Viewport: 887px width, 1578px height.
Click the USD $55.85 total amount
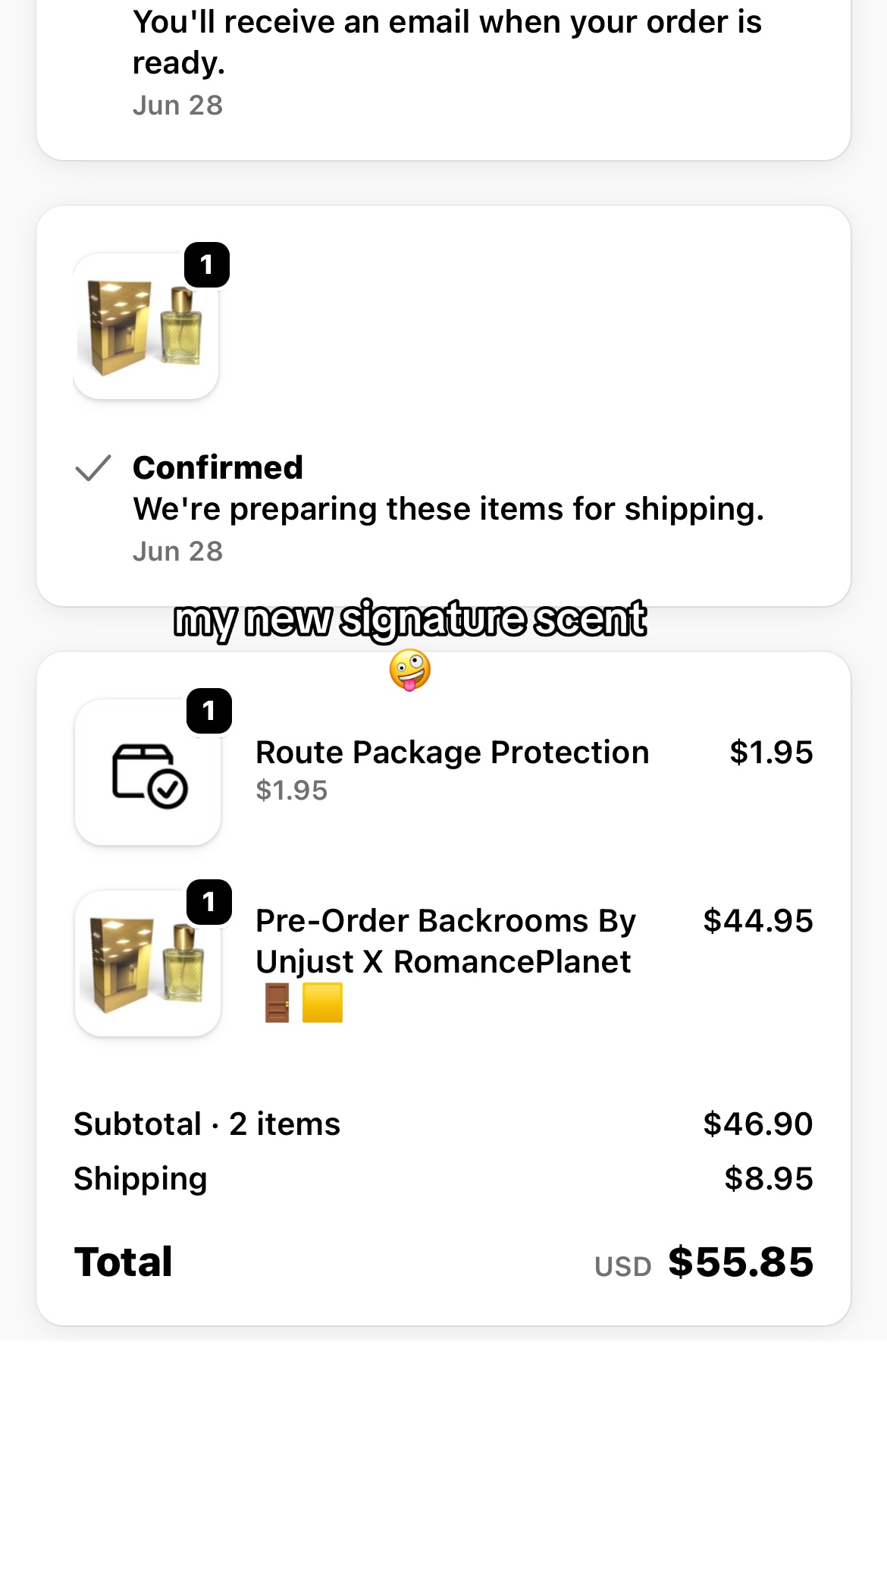(x=704, y=1262)
